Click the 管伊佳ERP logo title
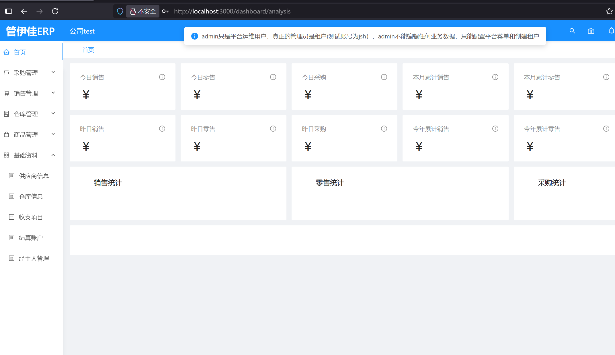This screenshot has height=355, width=615. pyautogui.click(x=30, y=31)
